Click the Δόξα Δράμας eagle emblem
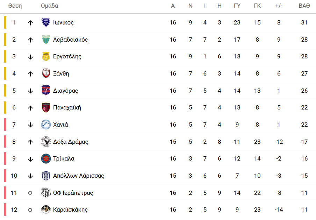 [x=46, y=142]
